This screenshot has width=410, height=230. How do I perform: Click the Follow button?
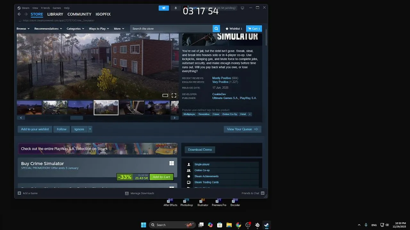coord(61,129)
